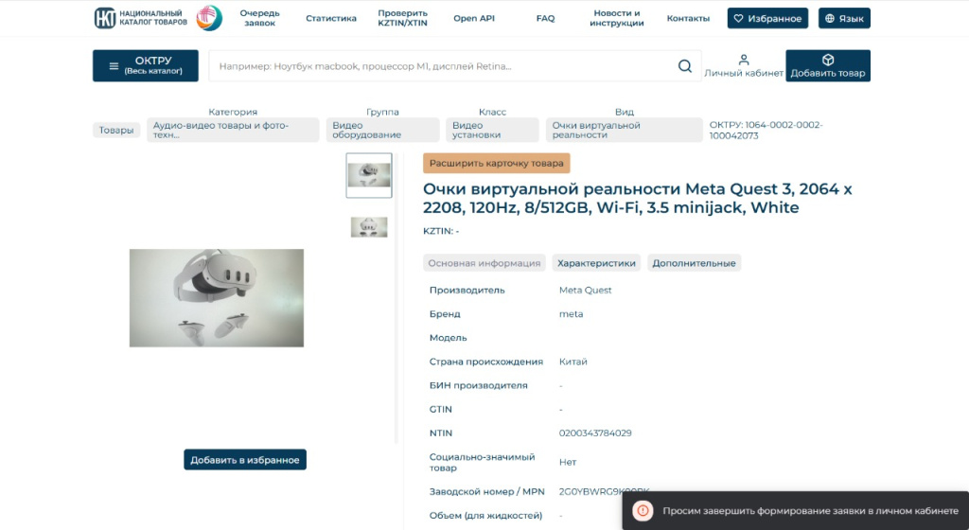This screenshot has width=969, height=530.
Task: Click the GTIN label
Action: click(441, 409)
